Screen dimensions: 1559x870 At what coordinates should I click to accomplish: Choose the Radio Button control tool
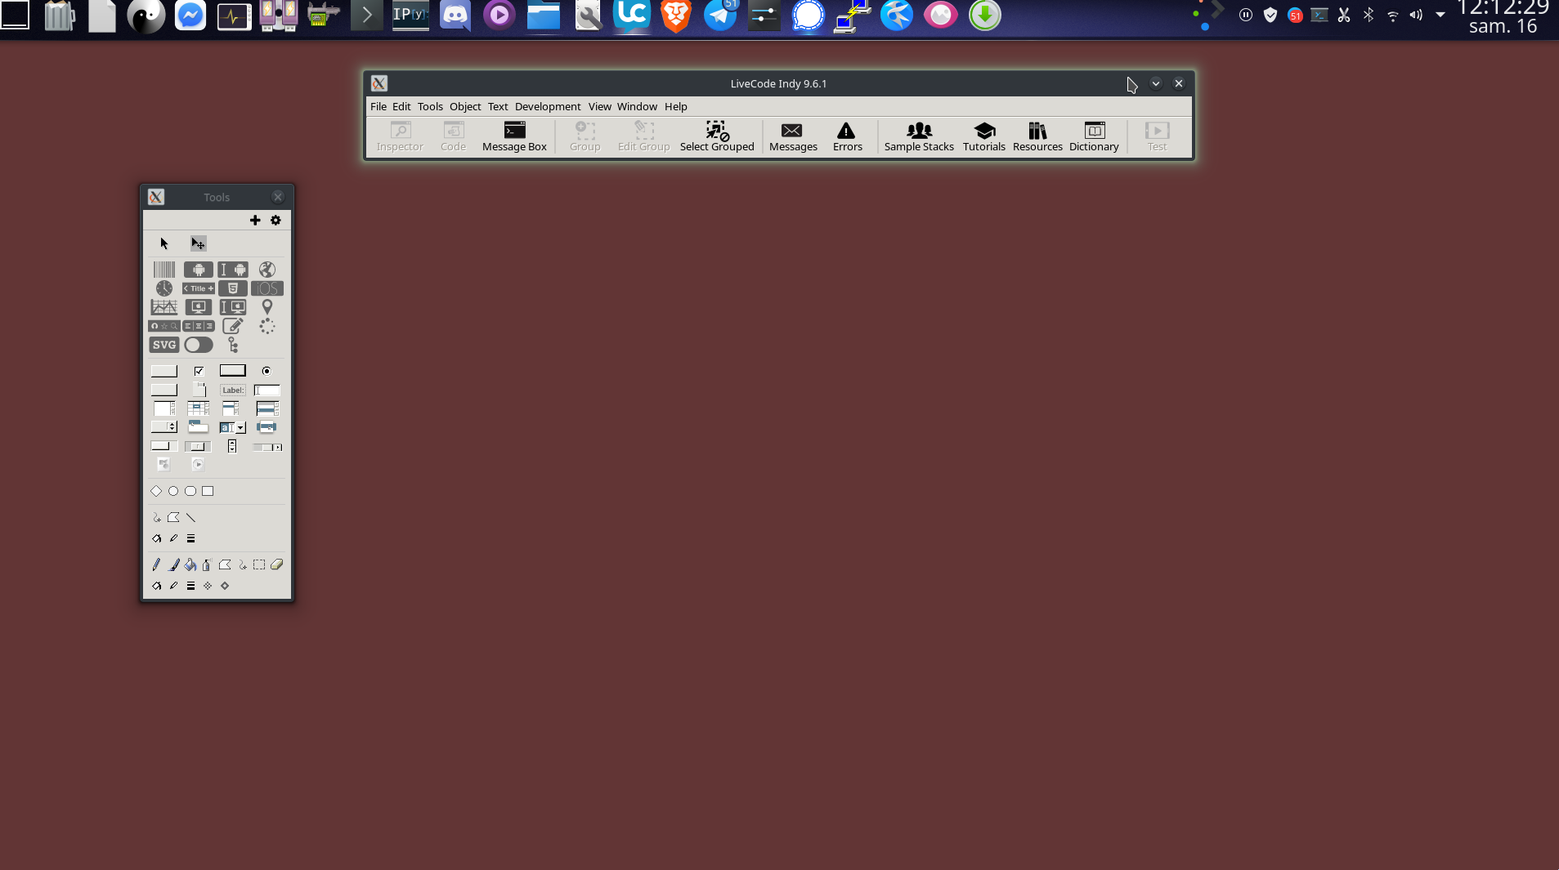(x=267, y=371)
